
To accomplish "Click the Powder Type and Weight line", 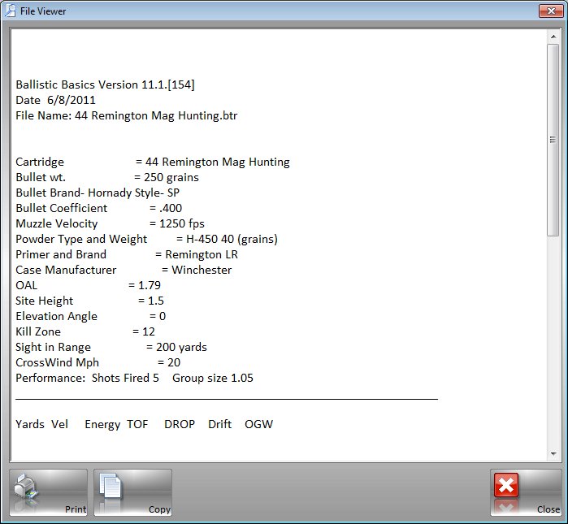I will tap(146, 239).
